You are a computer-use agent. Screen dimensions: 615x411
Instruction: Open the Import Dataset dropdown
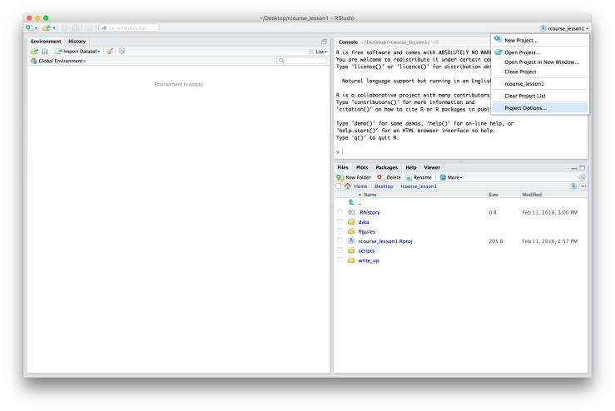click(77, 52)
